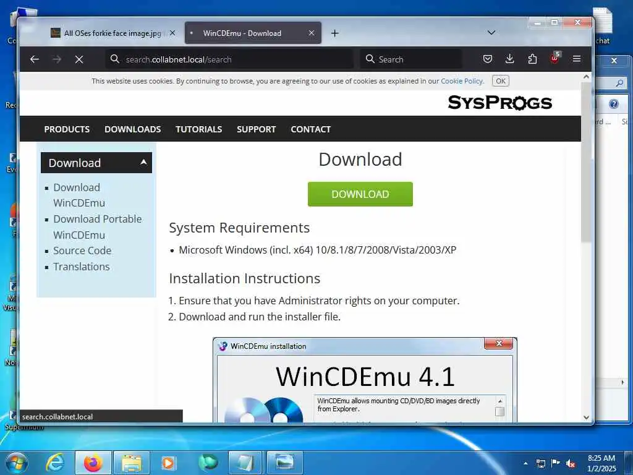Open Windows Explorer from the taskbar

132,463
